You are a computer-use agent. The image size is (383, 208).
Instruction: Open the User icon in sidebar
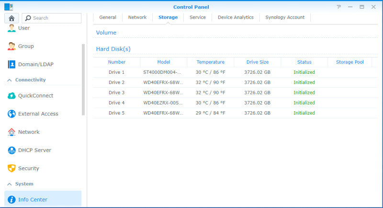pos(11,28)
